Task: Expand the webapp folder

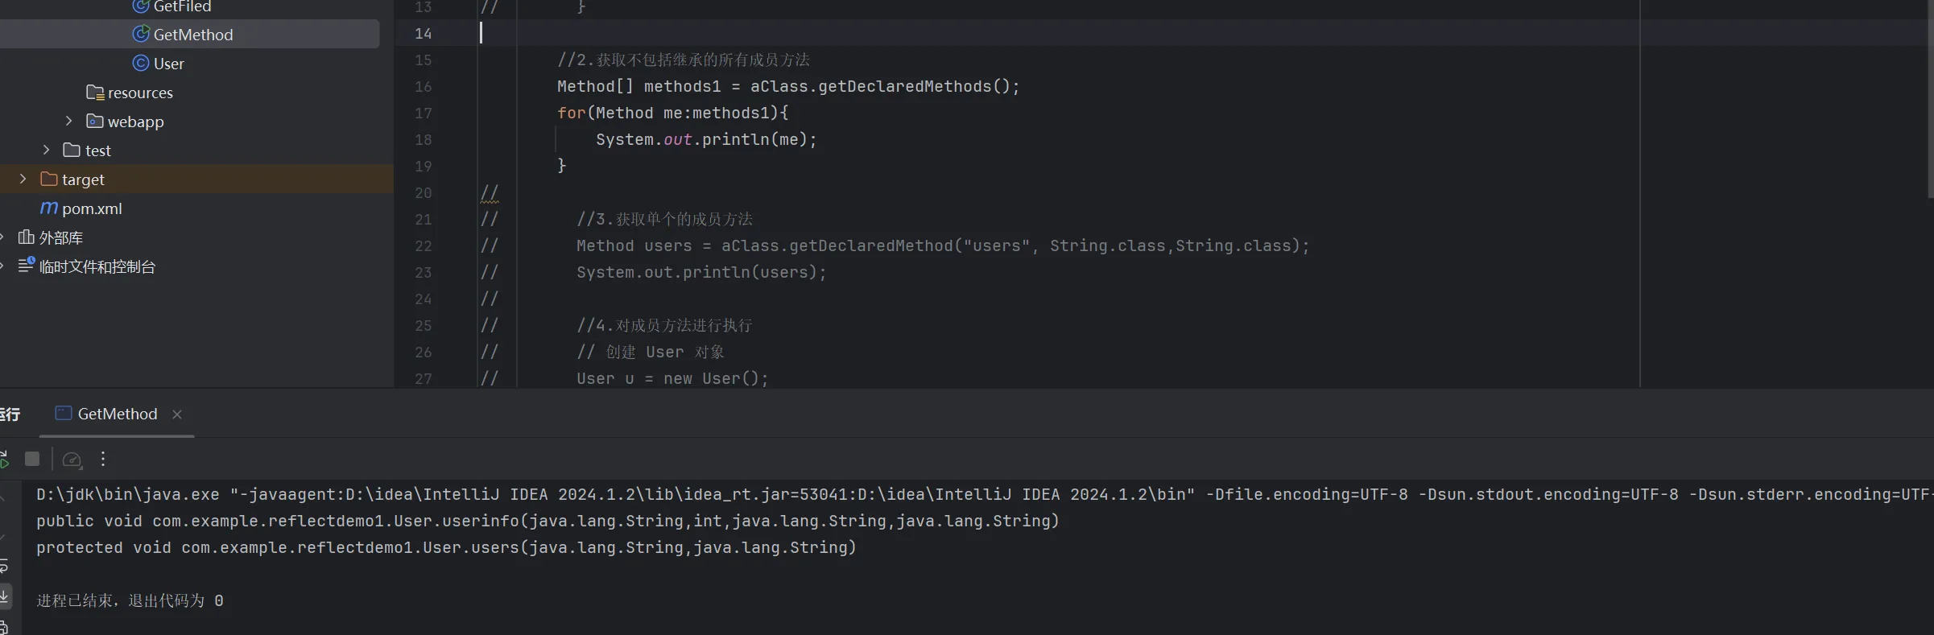Action: [69, 122]
